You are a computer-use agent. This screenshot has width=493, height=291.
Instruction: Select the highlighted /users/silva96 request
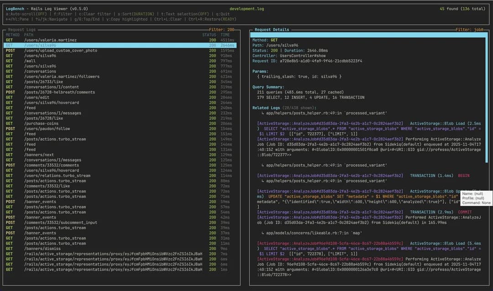click(55, 45)
